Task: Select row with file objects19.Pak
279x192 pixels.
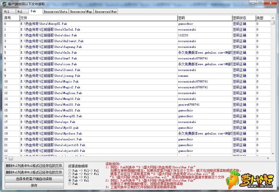Action: [x=137, y=145]
